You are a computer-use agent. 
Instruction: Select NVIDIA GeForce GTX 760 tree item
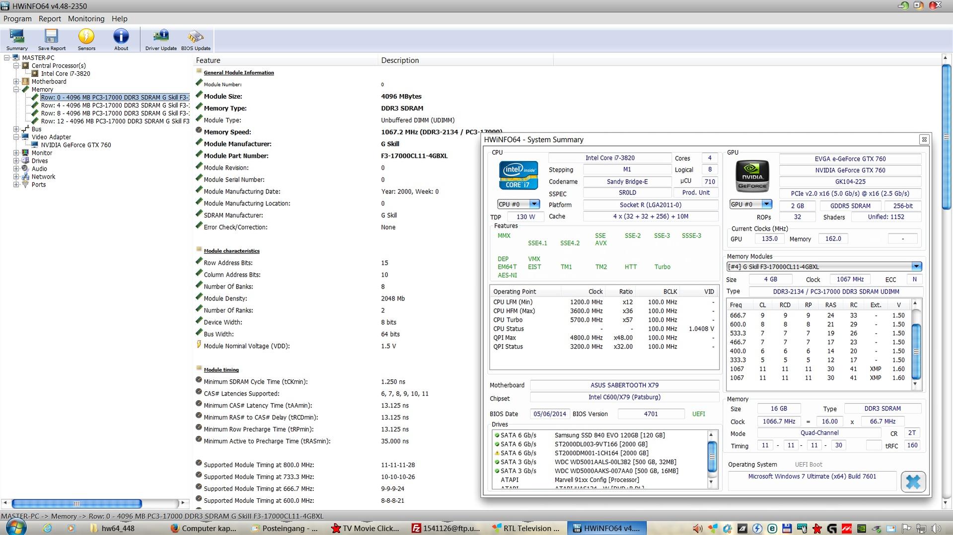tap(76, 145)
